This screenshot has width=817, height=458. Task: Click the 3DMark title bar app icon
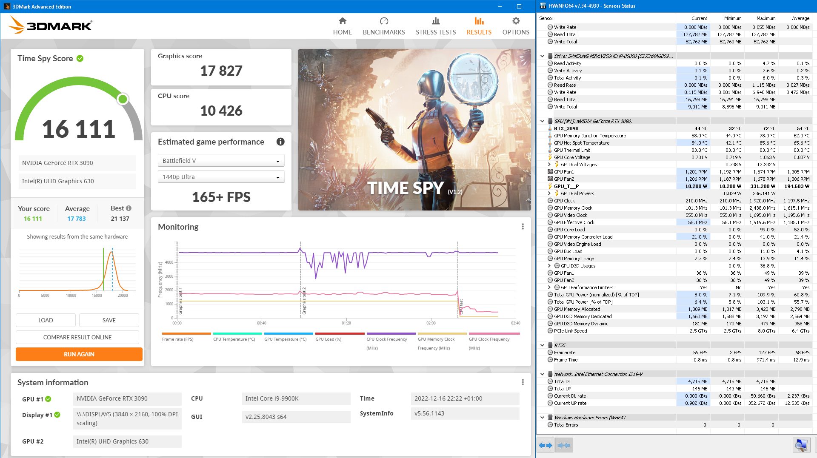pyautogui.click(x=7, y=6)
